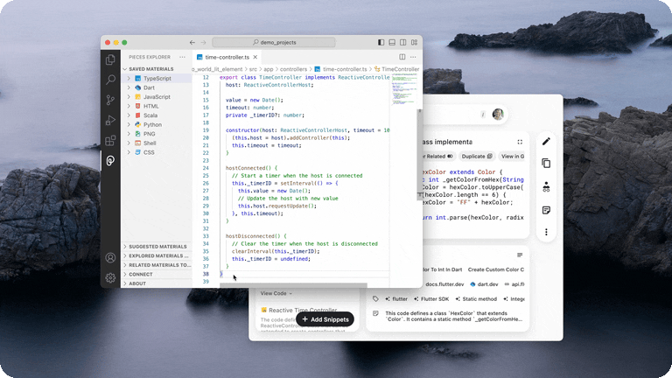The width and height of the screenshot is (672, 378).
Task: Collapse the Saved Materials section
Action: click(x=157, y=69)
